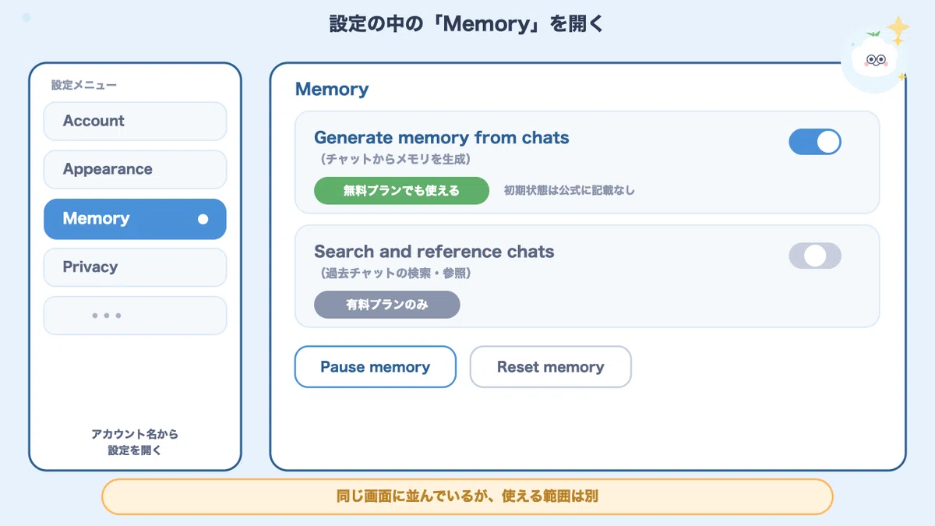
Task: Click the Search and reference chats title
Action: [x=434, y=252]
